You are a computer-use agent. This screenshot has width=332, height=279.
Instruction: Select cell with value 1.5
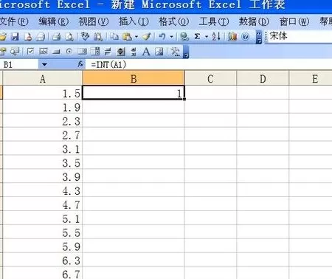42,93
